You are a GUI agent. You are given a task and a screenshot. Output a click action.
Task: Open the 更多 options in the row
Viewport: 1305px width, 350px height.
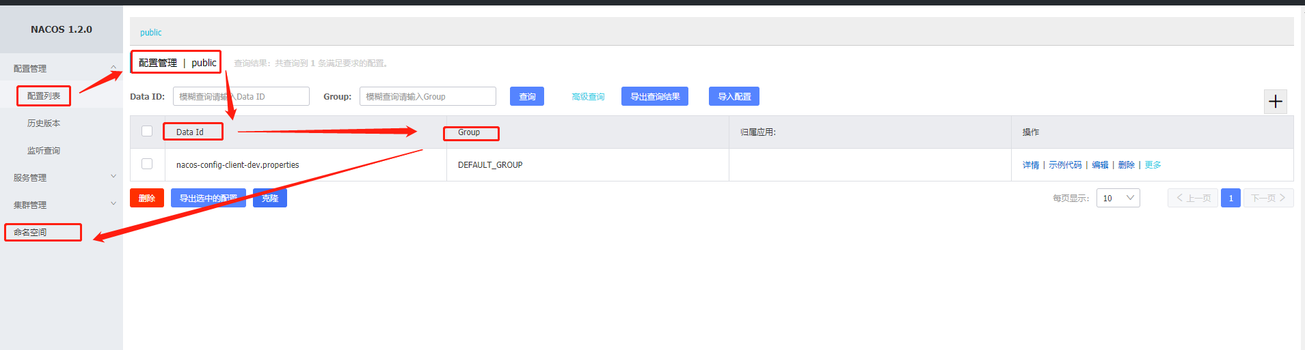(x=1153, y=165)
